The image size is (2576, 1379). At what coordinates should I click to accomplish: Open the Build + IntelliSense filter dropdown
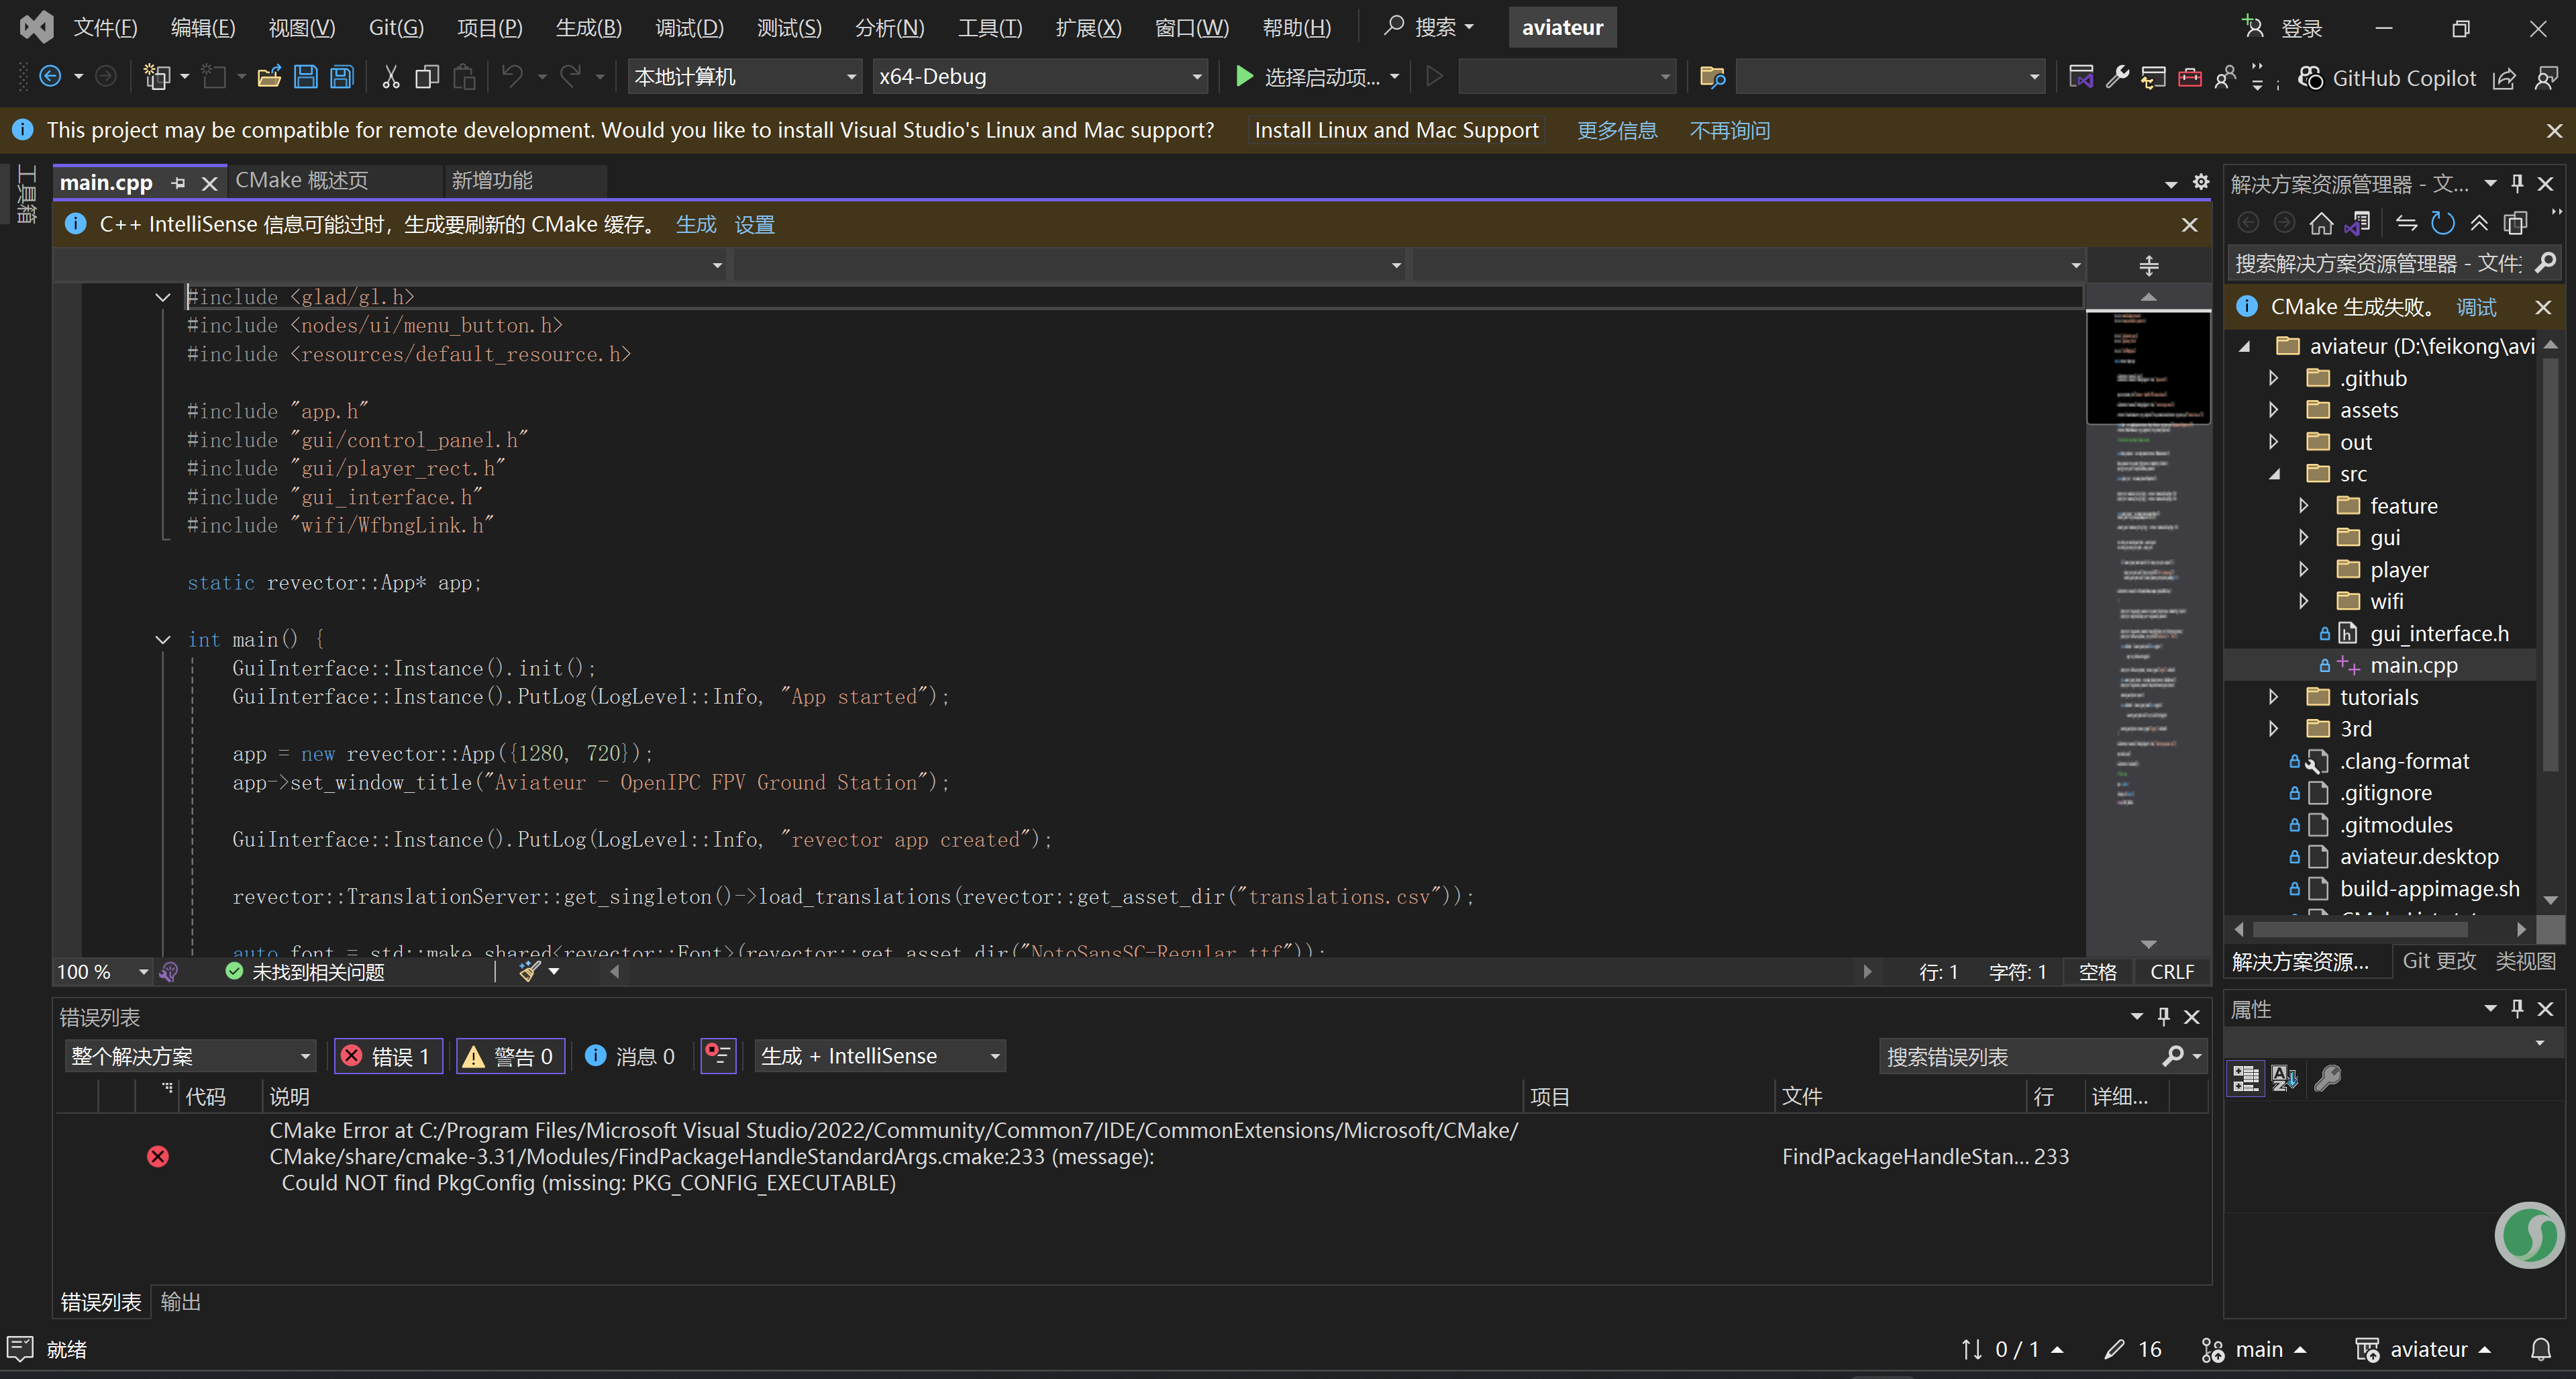pyautogui.click(x=880, y=1056)
